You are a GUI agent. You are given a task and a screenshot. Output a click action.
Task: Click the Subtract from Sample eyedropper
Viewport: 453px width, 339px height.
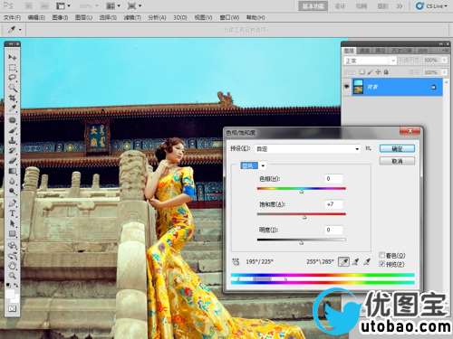[367, 261]
